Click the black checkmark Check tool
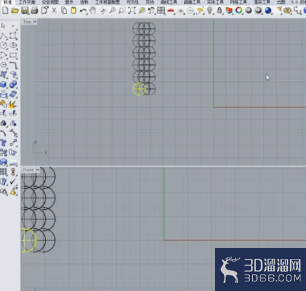The height and width of the screenshot is (291, 306). point(13,181)
